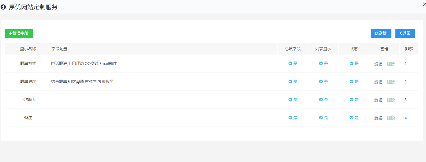Toggle 状态 check icon for 跟单方式
The width and height of the screenshot is (426, 162).
click(352, 64)
